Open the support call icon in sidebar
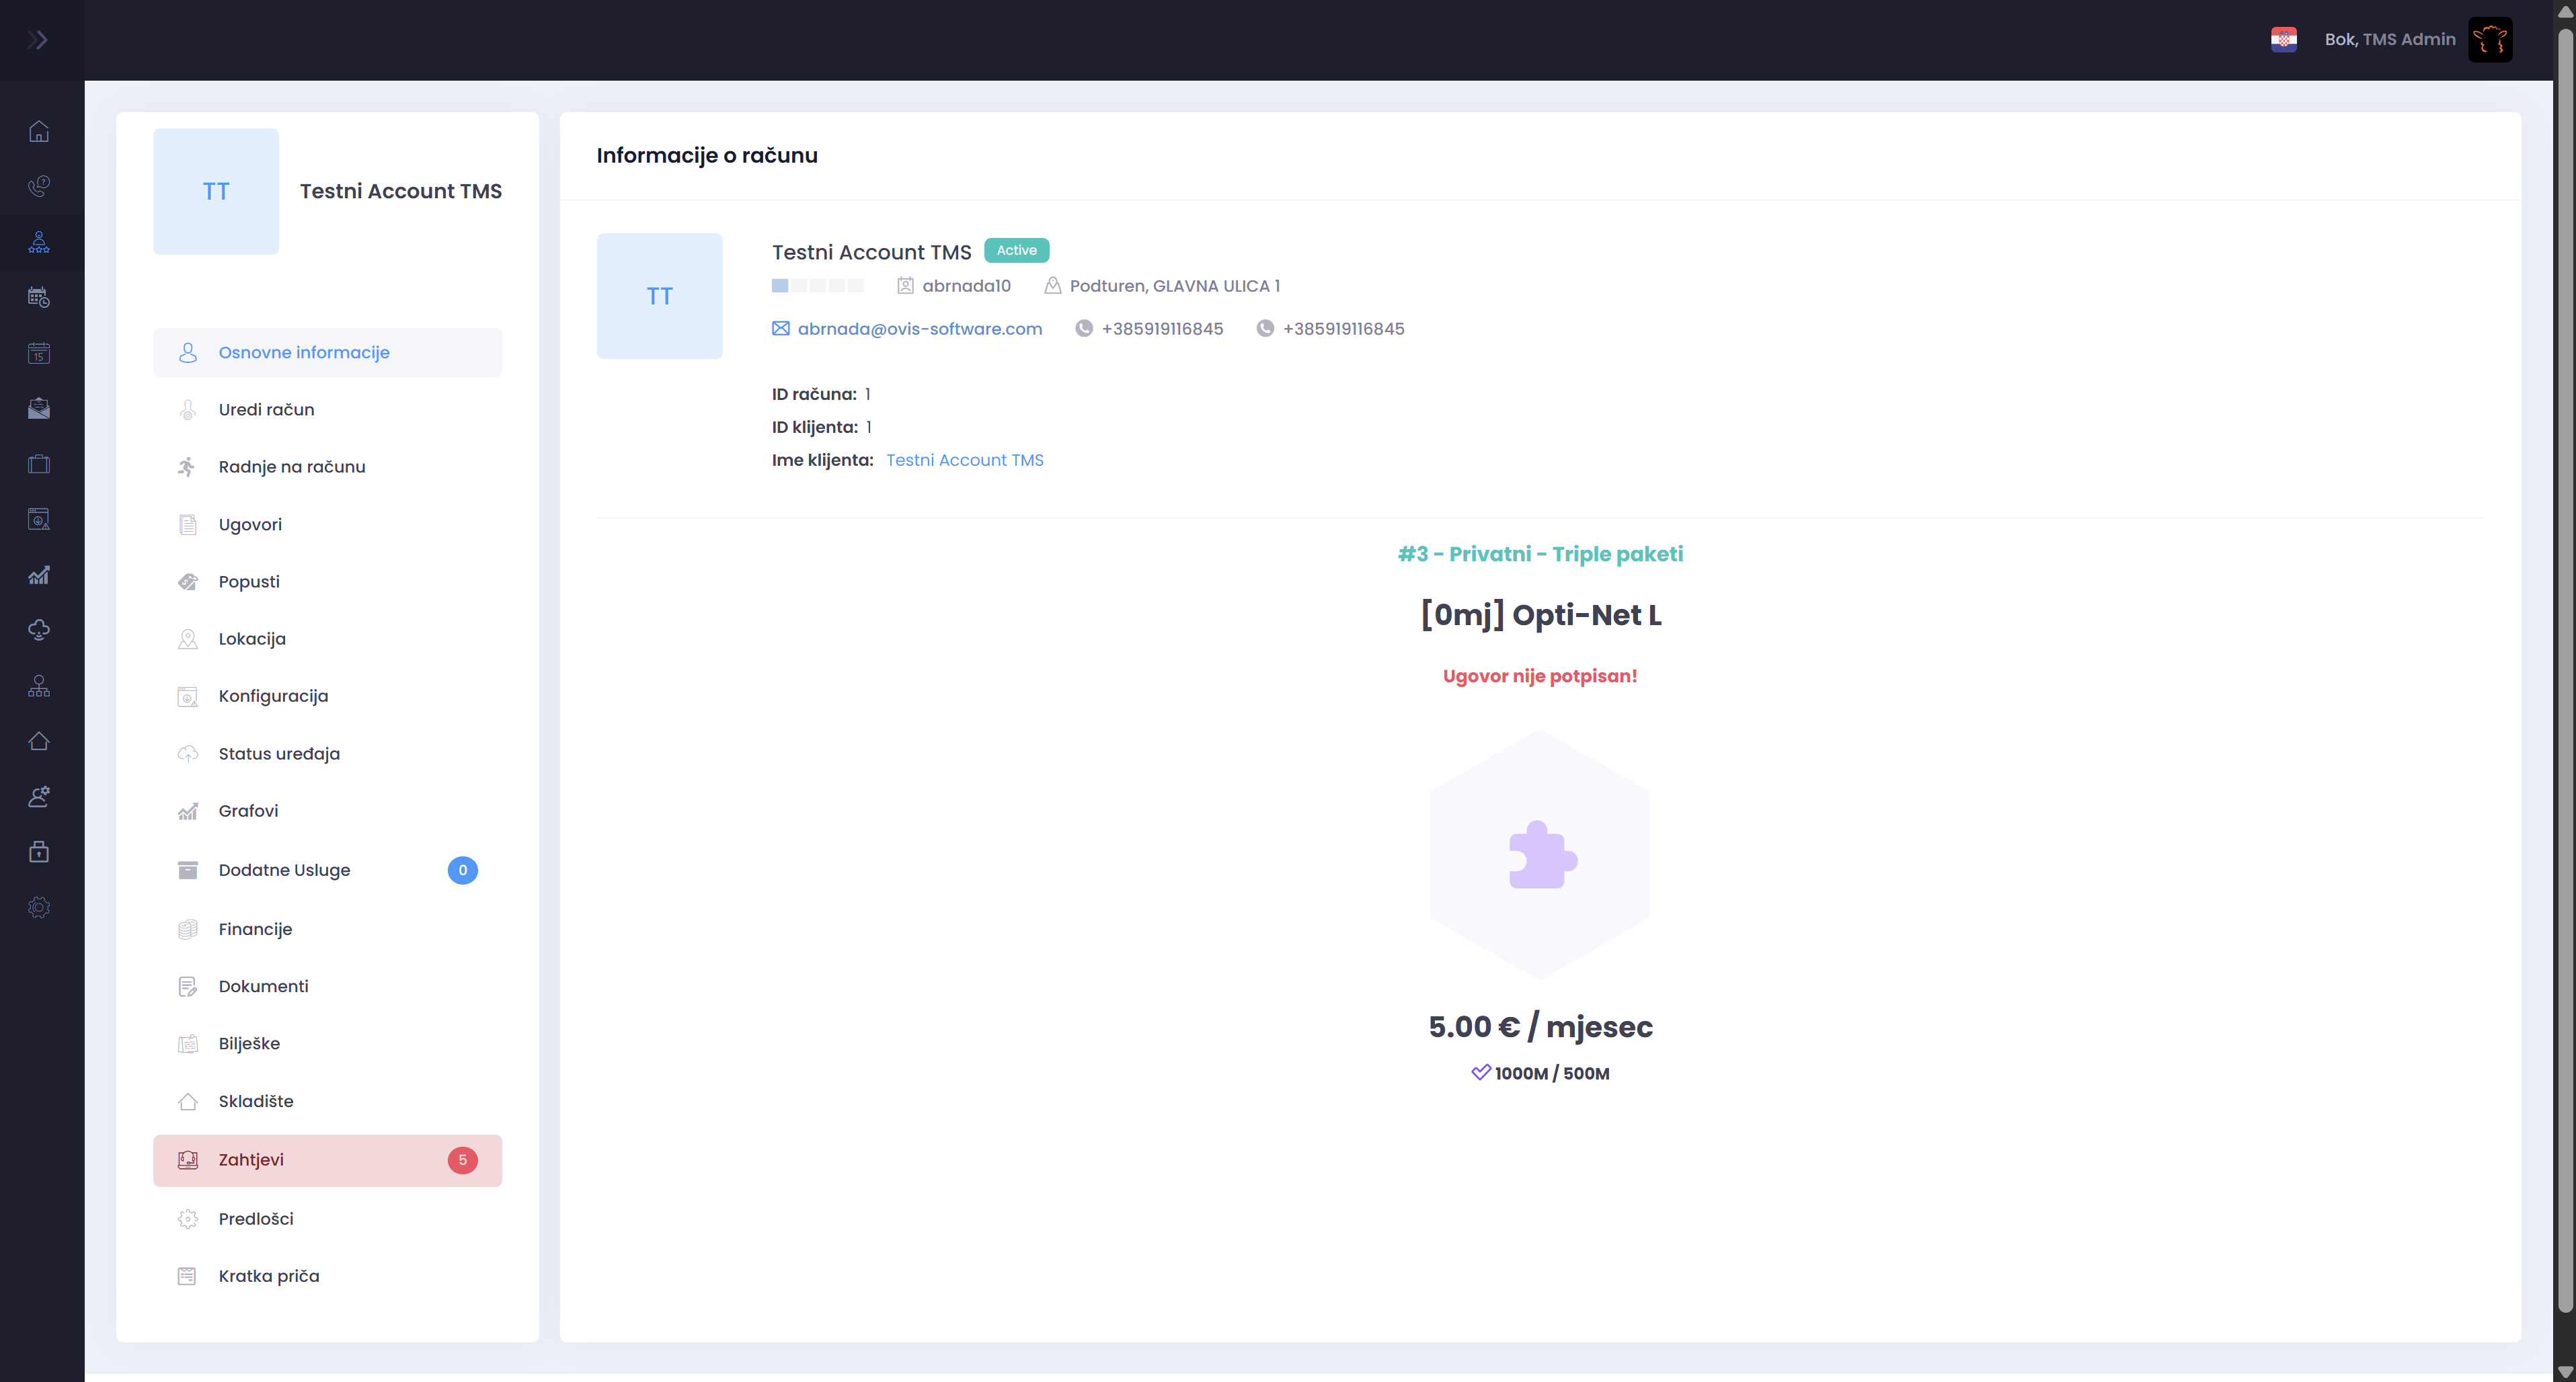This screenshot has width=2576, height=1382. 39,186
